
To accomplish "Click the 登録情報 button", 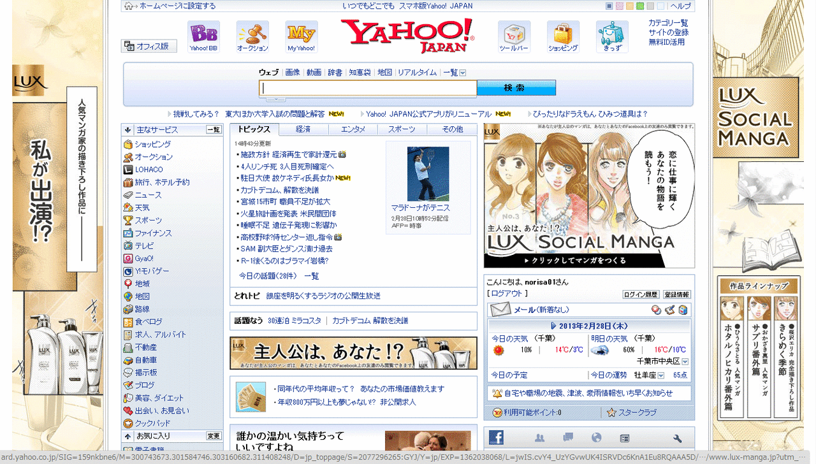I will tap(677, 294).
